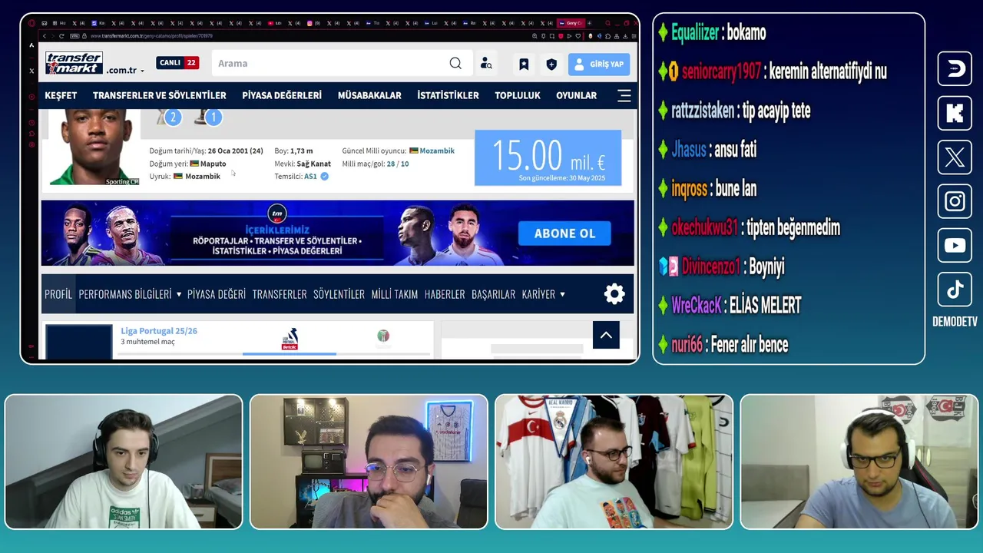Click the YouTube social icon in overlay
This screenshot has width=983, height=553.
click(x=955, y=246)
